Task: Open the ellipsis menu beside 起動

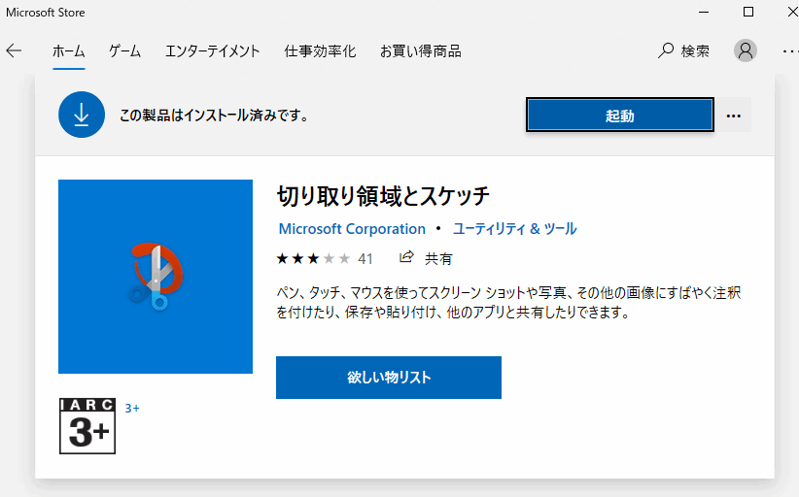Action: coord(733,116)
